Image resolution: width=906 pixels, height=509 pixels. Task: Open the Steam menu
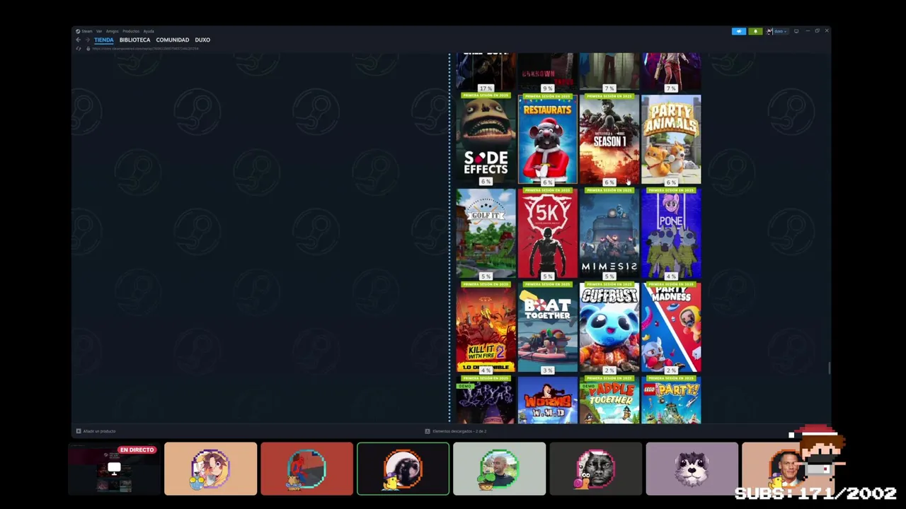pos(86,31)
